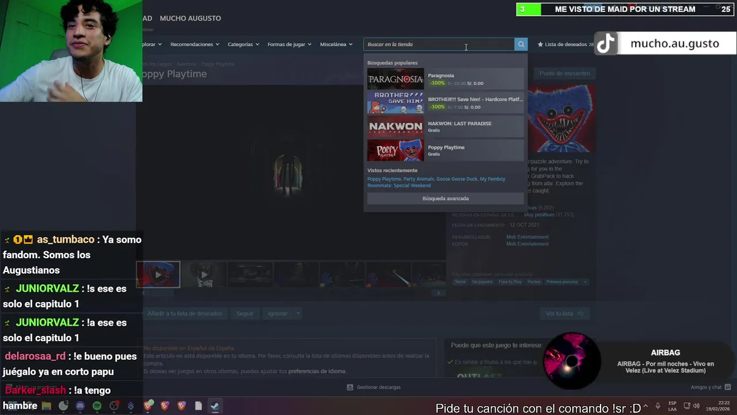The width and height of the screenshot is (737, 415).
Task: Open preferencias de idioma link
Action: pyautogui.click(x=317, y=371)
